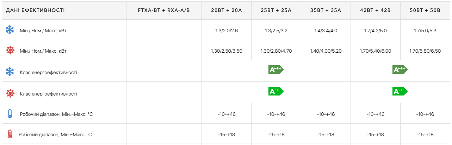This screenshot has height=145, width=452.
Task: Select the 50BT + 50B column header
Action: point(425,10)
